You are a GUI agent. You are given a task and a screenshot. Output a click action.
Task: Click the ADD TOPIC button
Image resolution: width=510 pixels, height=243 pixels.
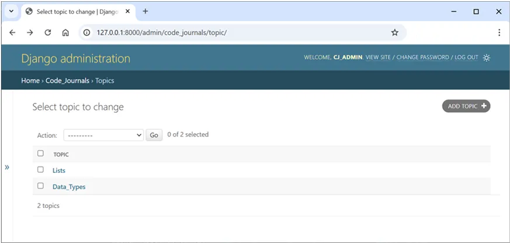coord(466,106)
